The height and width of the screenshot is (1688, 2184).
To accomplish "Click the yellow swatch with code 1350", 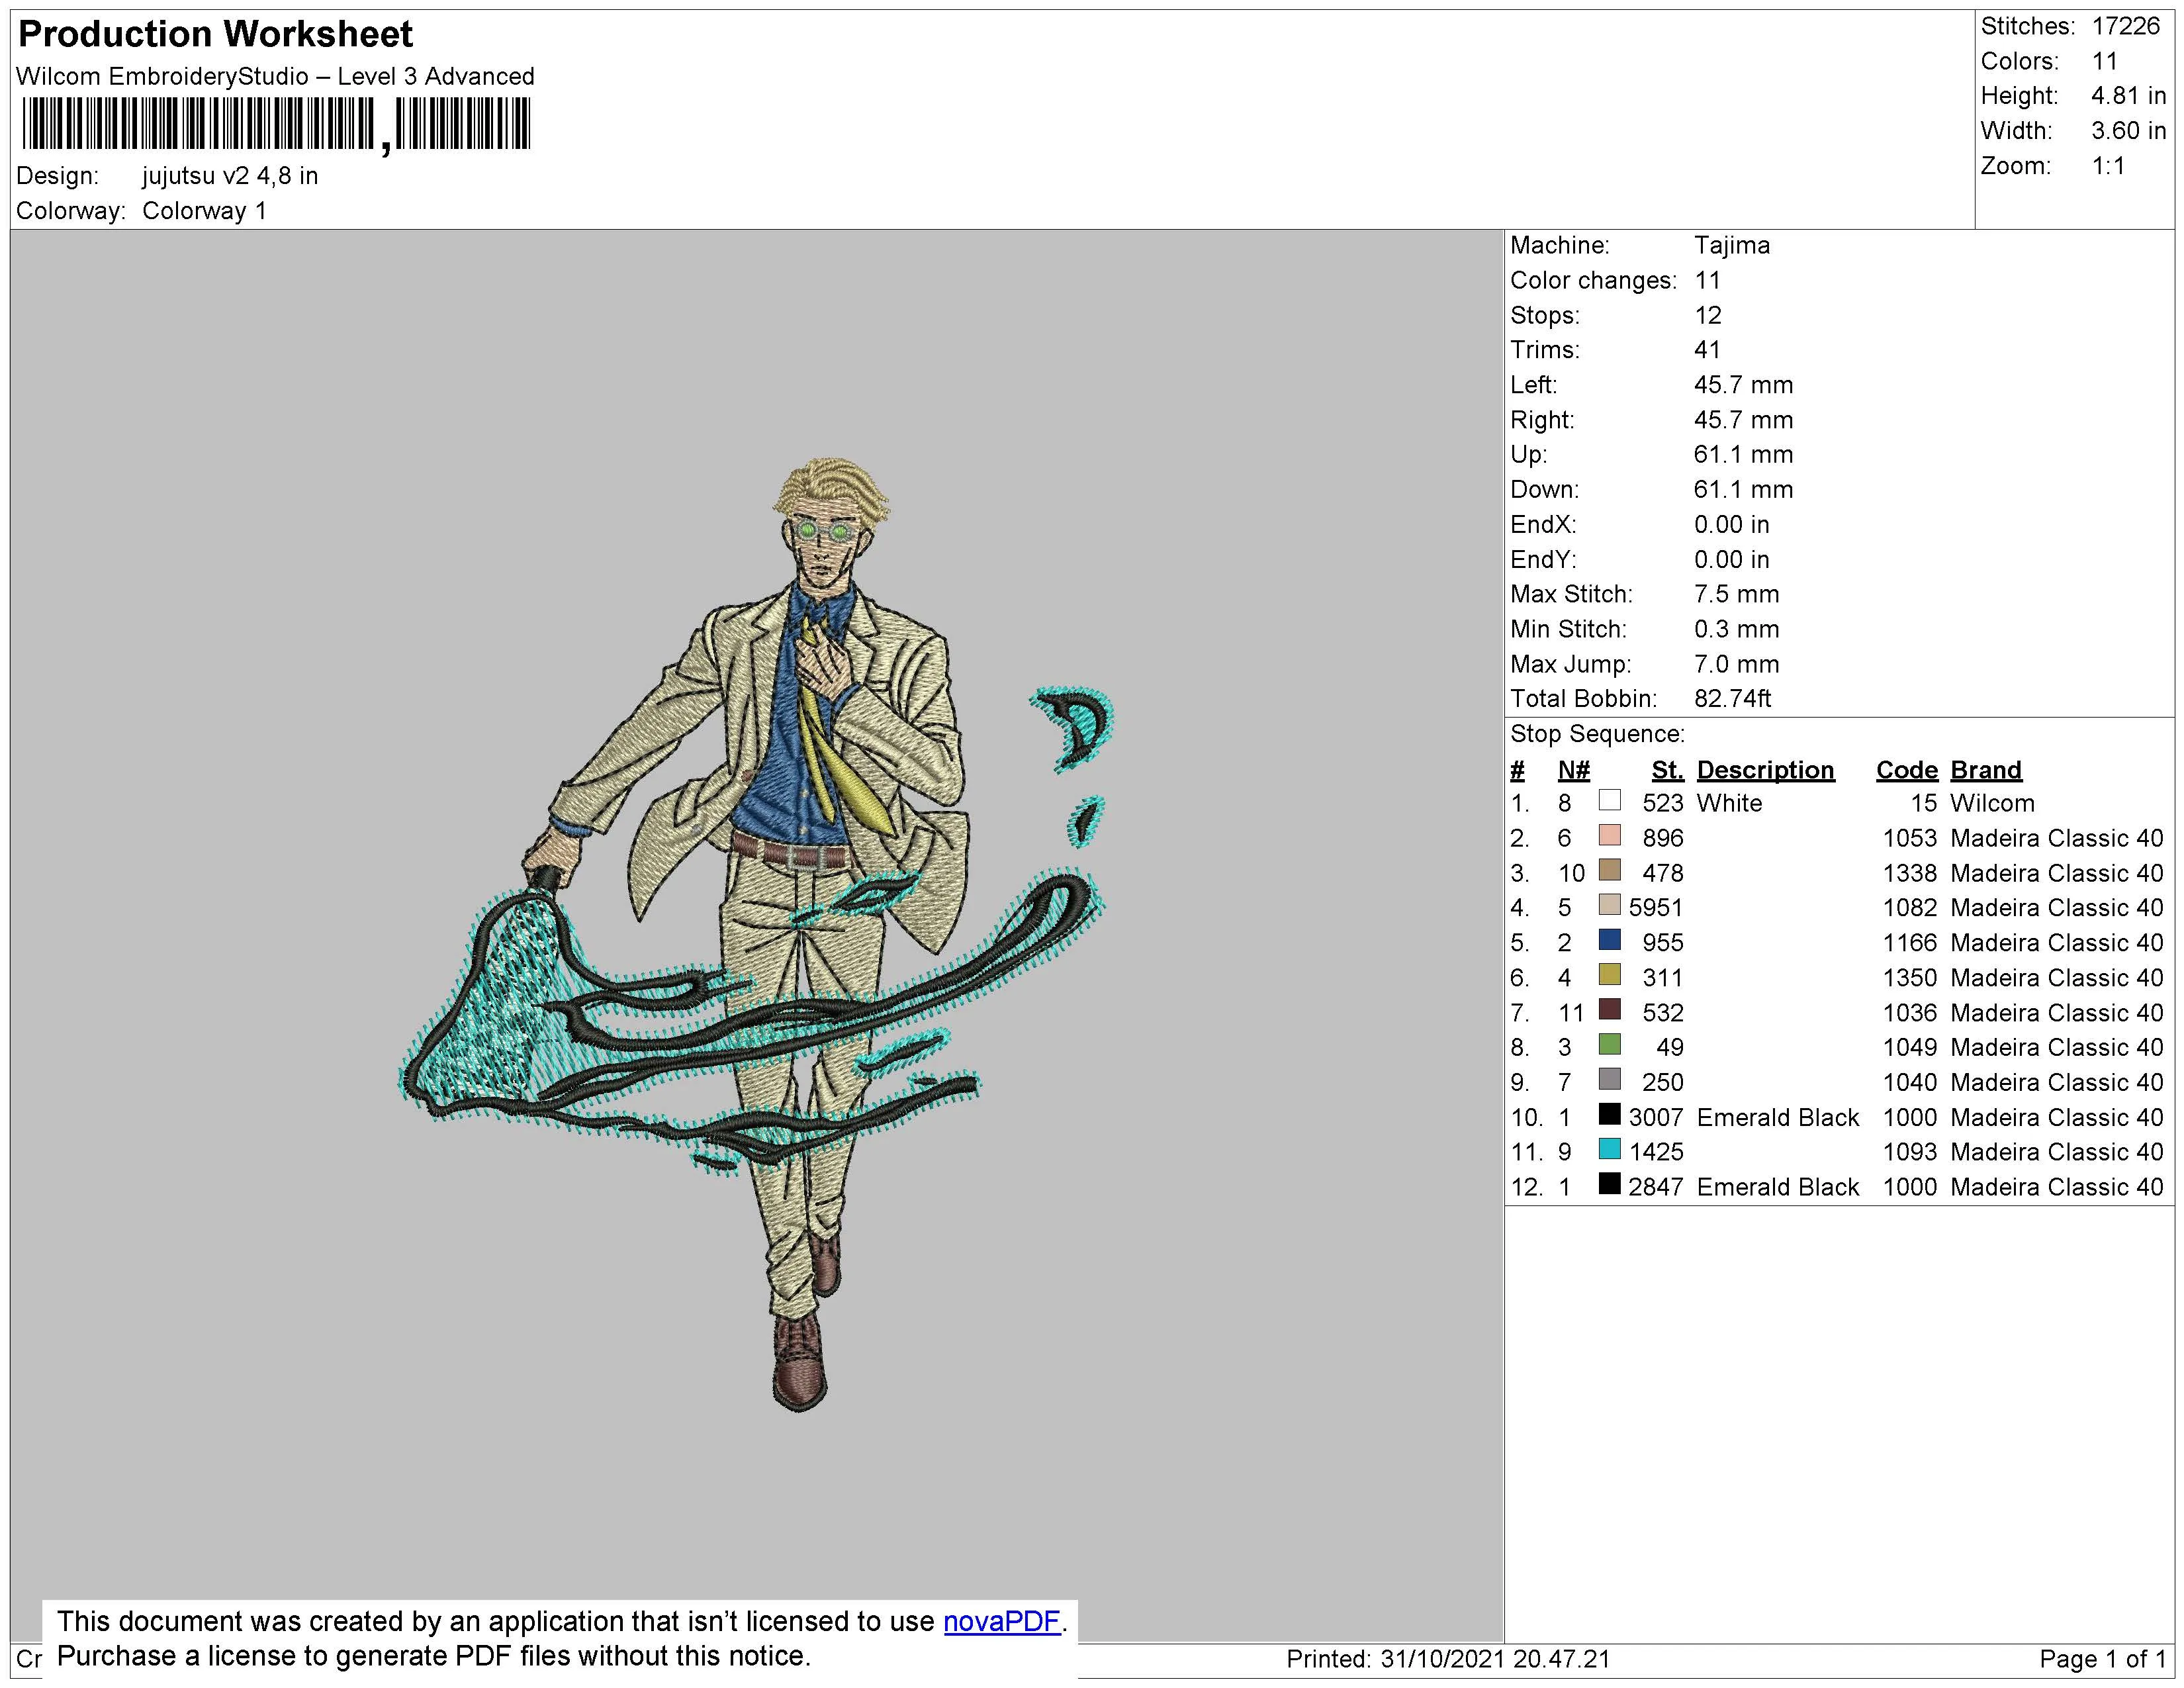I will 1609,974.
